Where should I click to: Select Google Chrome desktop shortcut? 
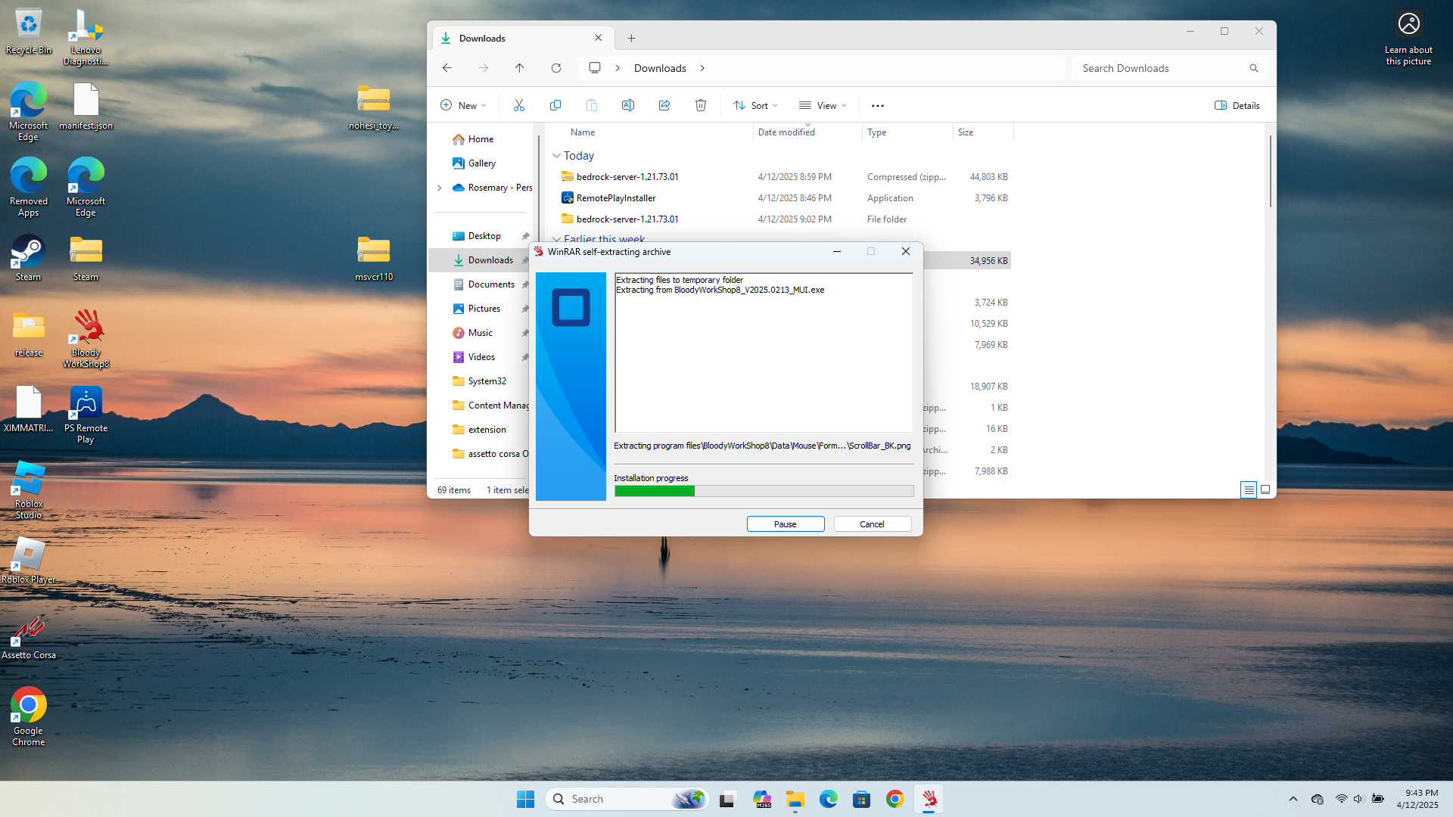pyautogui.click(x=29, y=717)
